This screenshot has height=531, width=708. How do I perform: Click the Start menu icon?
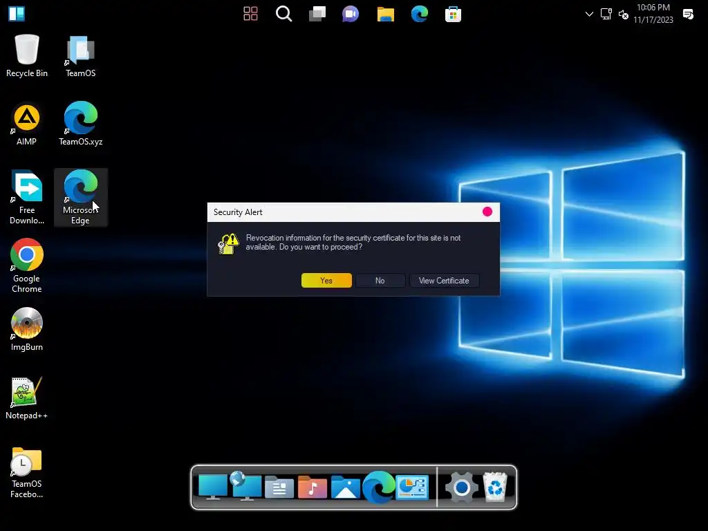click(17, 14)
